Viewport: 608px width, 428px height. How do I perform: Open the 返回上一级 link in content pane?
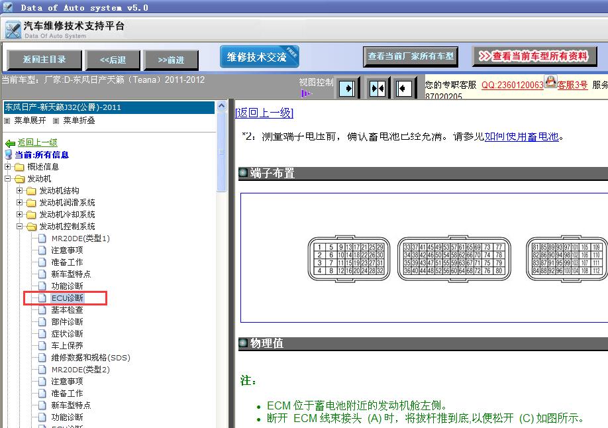click(x=264, y=113)
